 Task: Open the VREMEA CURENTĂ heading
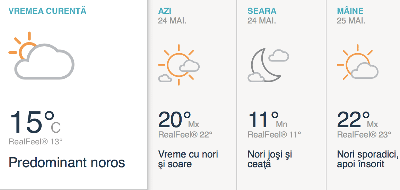(x=47, y=11)
